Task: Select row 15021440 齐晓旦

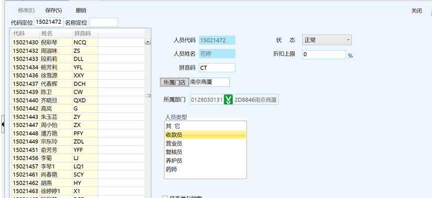Action: 78,100
